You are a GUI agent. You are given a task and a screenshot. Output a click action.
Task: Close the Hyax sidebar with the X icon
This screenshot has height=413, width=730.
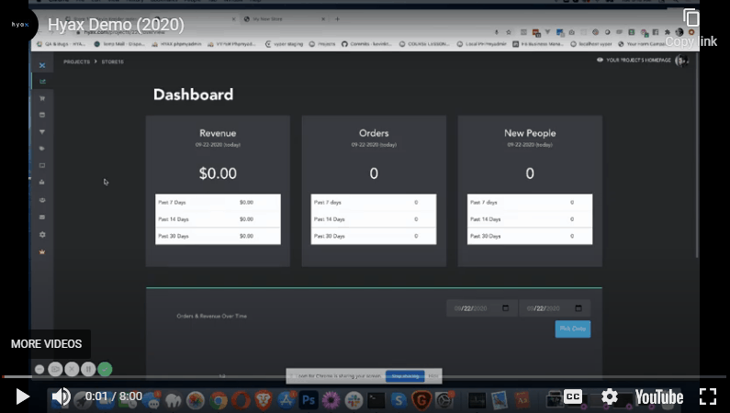click(x=42, y=65)
